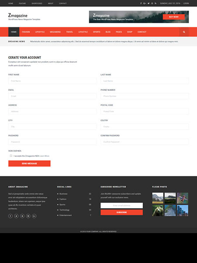Screen dimensions: 197x263
Task: Open the footer Google Plus circle icon
Action: click(34, 216)
